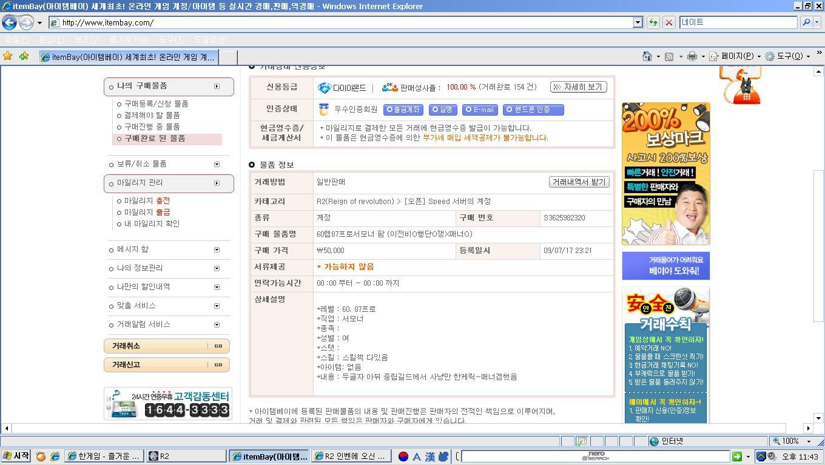Open the 편집(E) menu
The height and width of the screenshot is (465, 825).
(x=52, y=39)
